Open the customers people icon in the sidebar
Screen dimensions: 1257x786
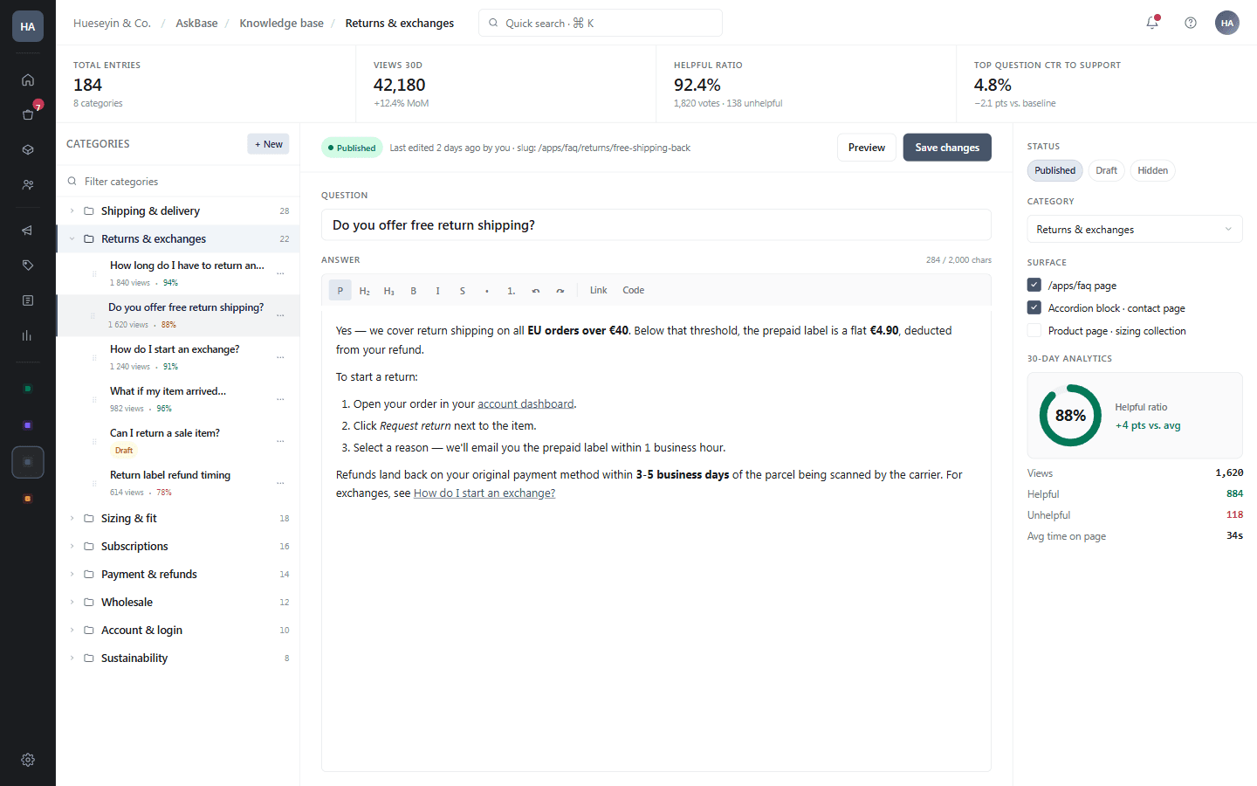coord(28,184)
